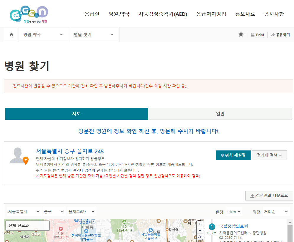Click the download icon on 검색결과 다운로드
Viewport: 294px width, 242px height.
253,195
